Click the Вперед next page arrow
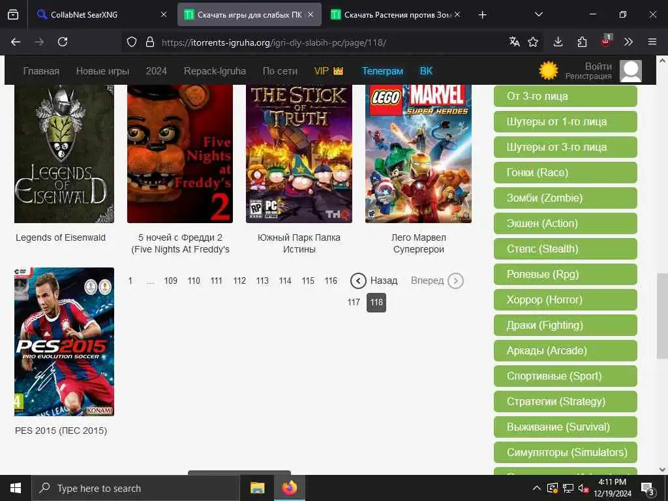668x501 pixels. click(x=455, y=281)
